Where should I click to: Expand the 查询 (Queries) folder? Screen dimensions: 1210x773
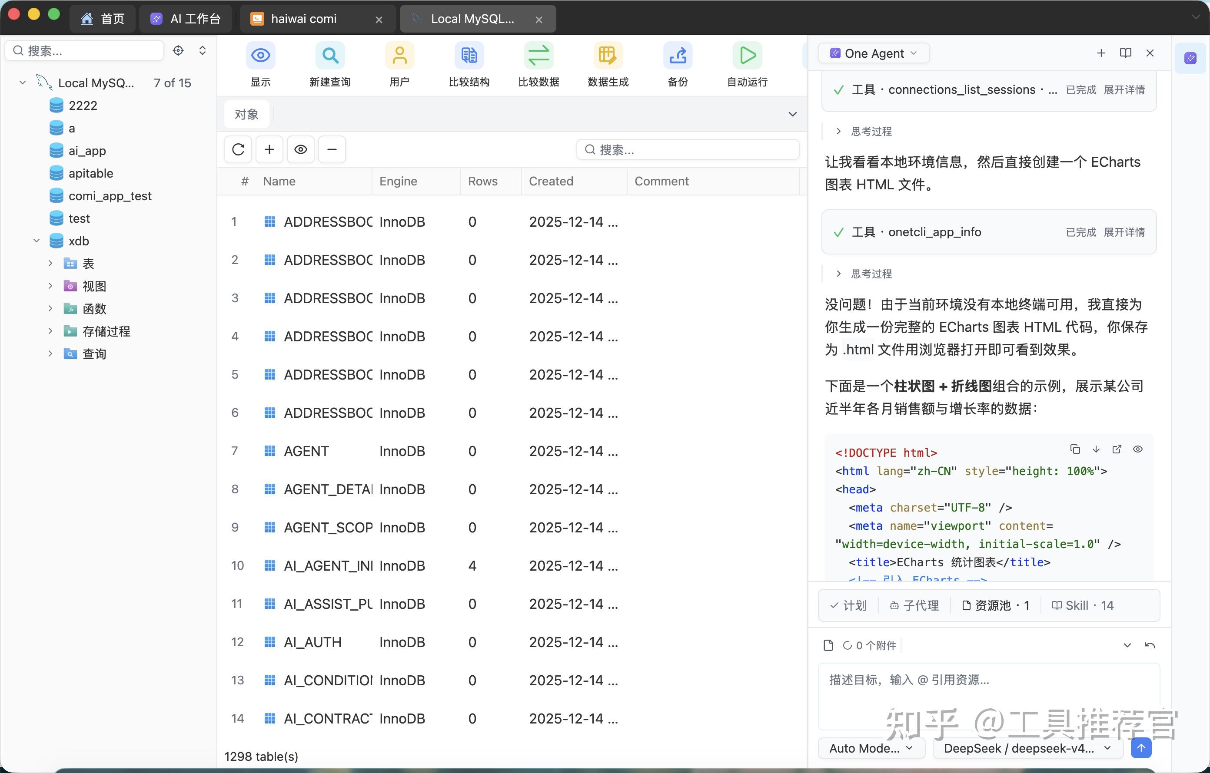50,353
